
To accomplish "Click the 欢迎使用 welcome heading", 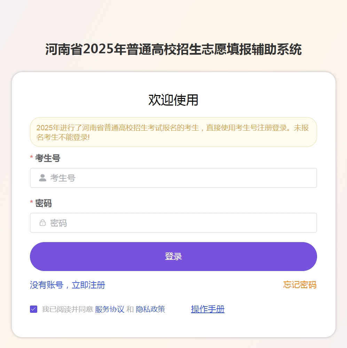I will 173,100.
